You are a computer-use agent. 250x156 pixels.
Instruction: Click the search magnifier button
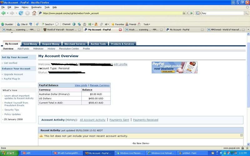click(x=246, y=13)
